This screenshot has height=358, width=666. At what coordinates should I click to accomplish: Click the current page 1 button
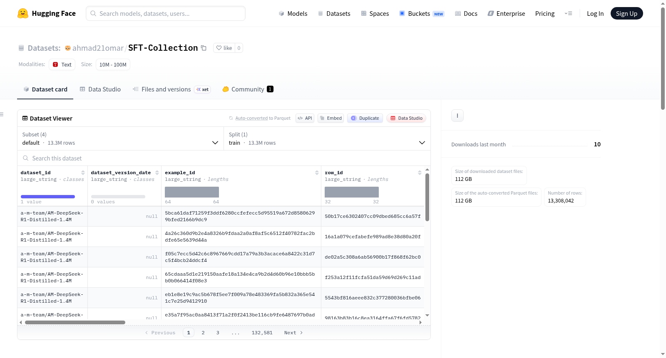pos(189,333)
